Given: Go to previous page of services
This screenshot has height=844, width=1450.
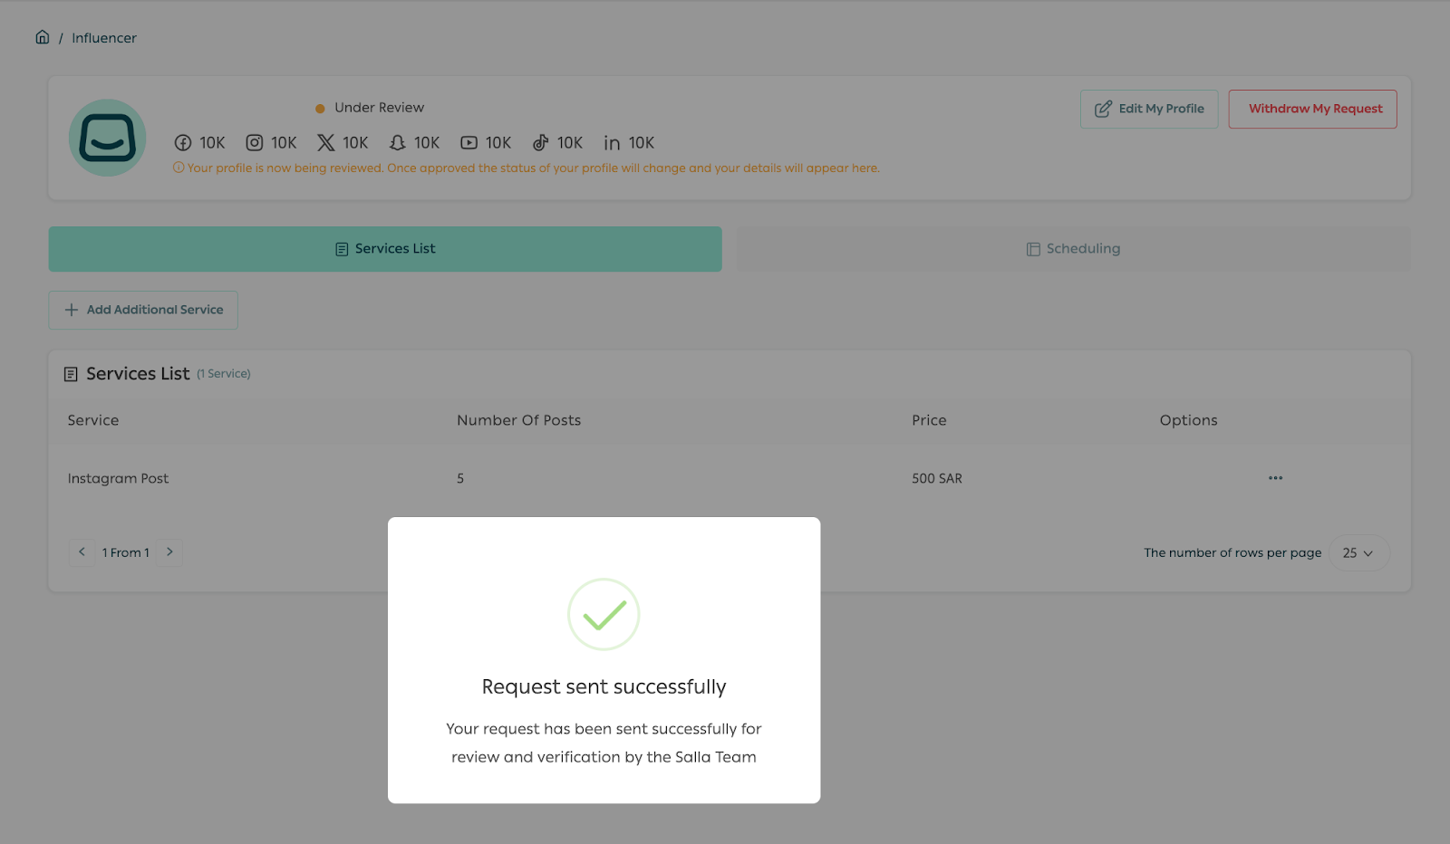Looking at the screenshot, I should click(82, 552).
